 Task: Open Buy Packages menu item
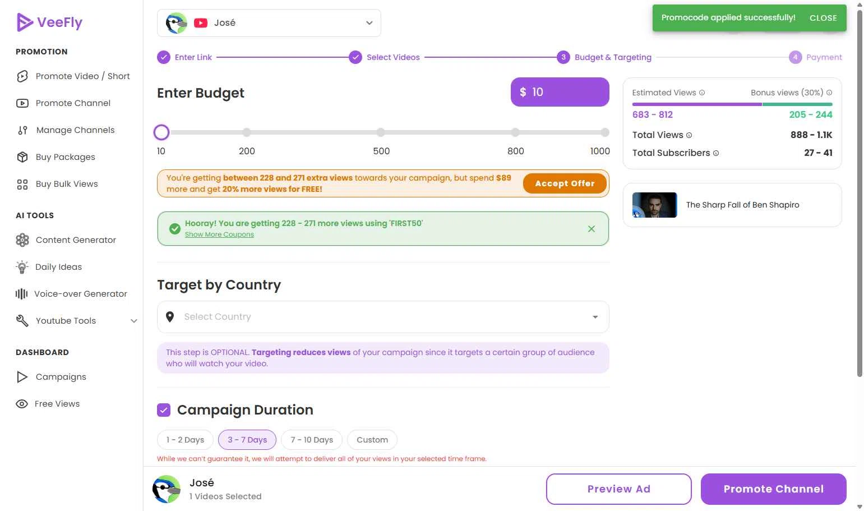[66, 157]
